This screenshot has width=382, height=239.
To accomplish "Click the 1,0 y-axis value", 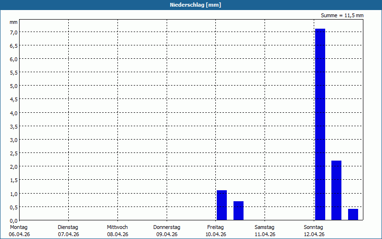I will coord(13,194).
